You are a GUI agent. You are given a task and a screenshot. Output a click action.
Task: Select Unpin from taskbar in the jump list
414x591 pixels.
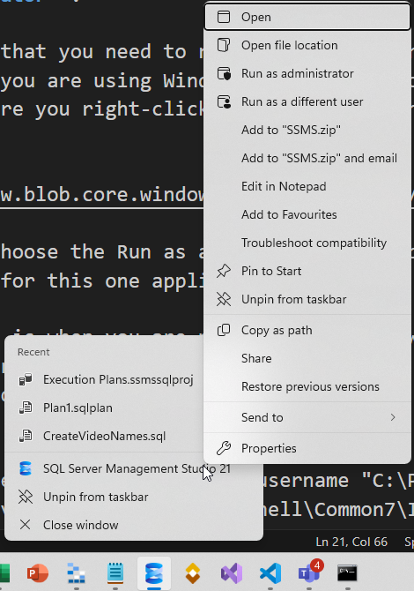click(x=134, y=497)
